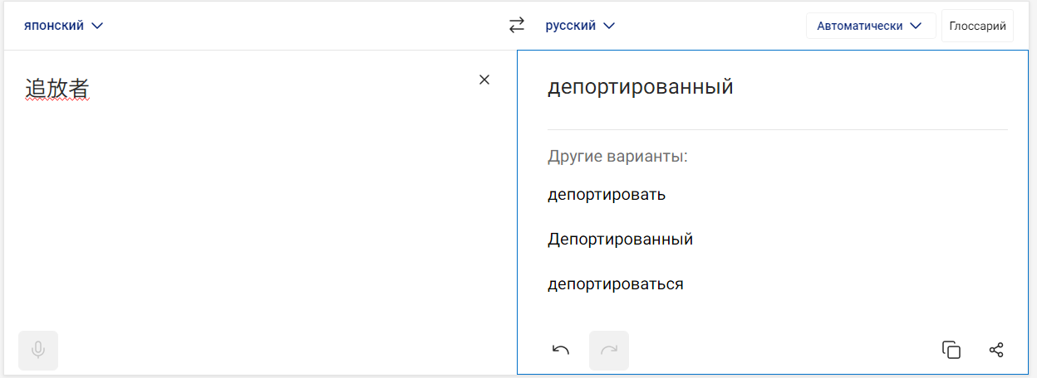The width and height of the screenshot is (1037, 378).
Task: Open the русский target language dropdown
Action: pyautogui.click(x=580, y=26)
